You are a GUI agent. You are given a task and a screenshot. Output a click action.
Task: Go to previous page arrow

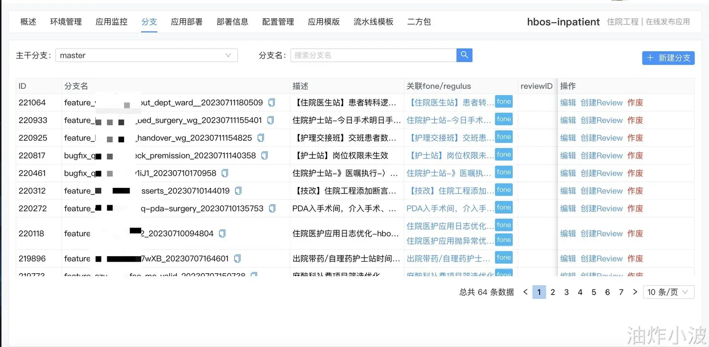point(526,292)
